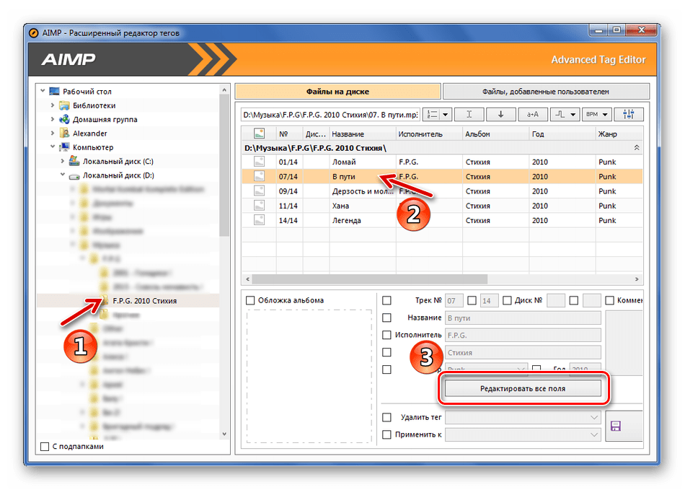Check the Удалить тег checkbox

387,417
